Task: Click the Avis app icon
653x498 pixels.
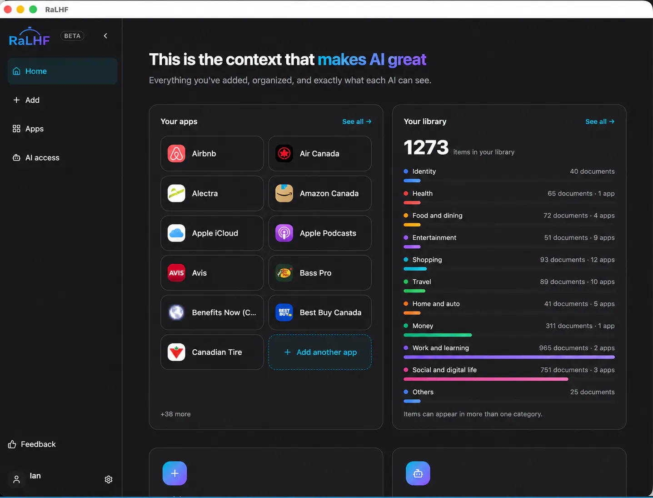Action: point(176,273)
